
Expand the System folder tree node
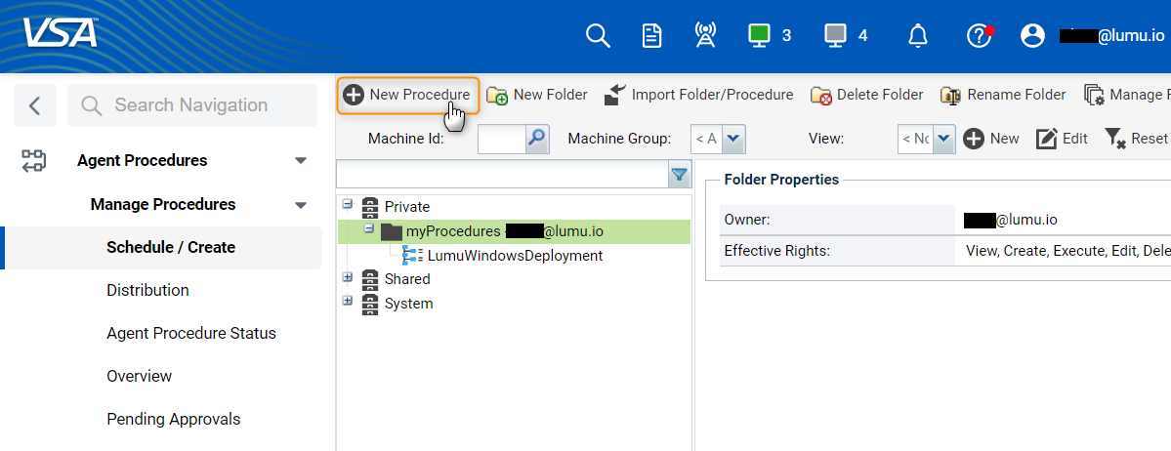pyautogui.click(x=348, y=302)
